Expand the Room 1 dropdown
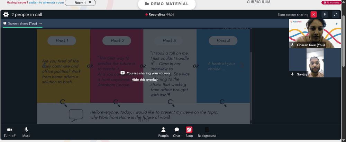Viewport: 346px width, 142px height. [x=80, y=3]
